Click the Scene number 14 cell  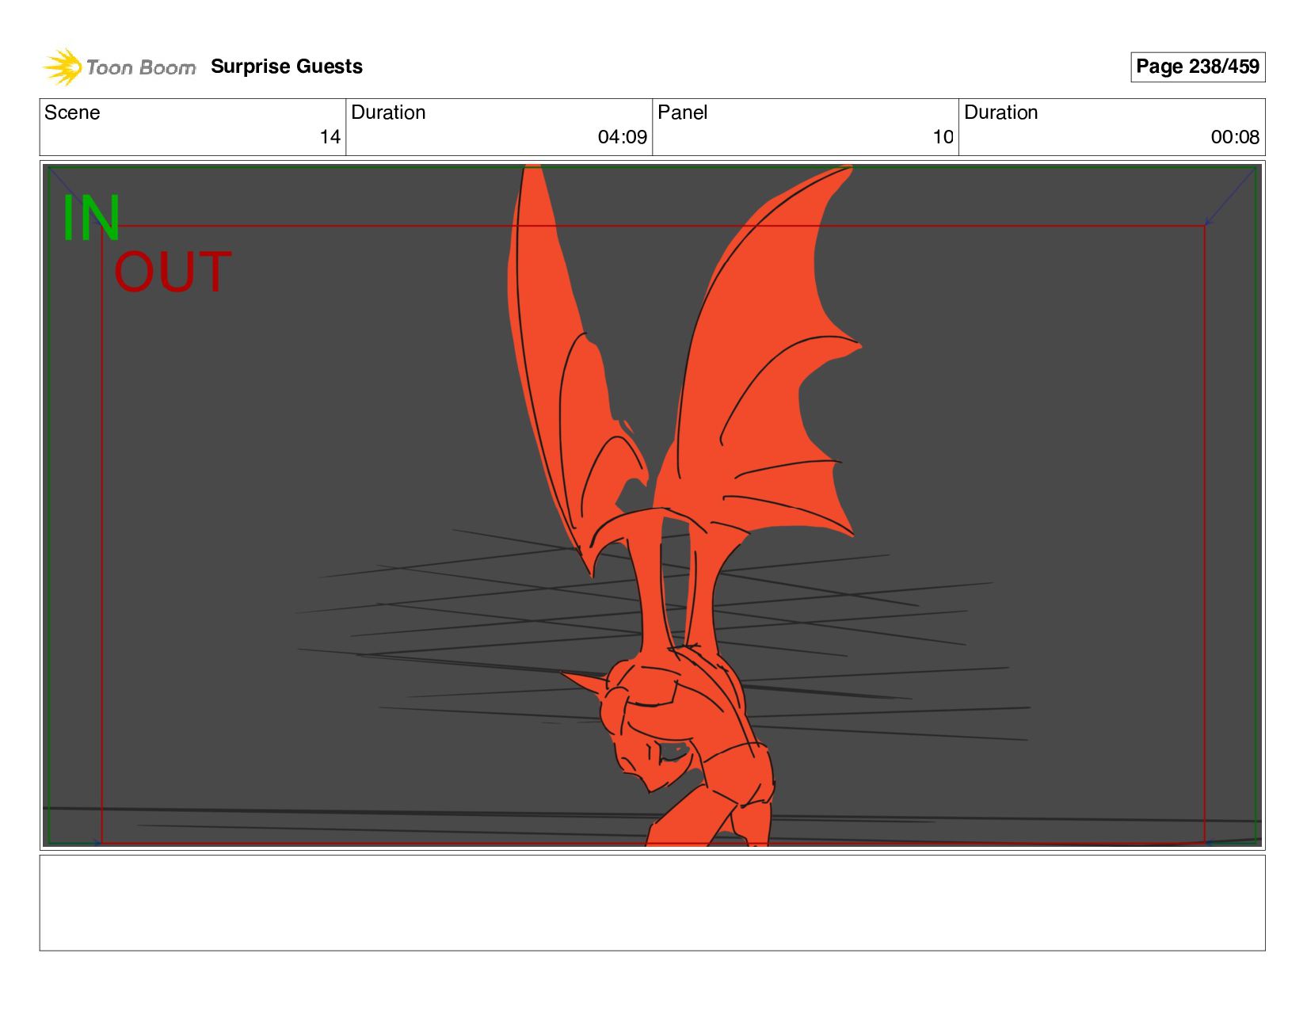tap(192, 127)
